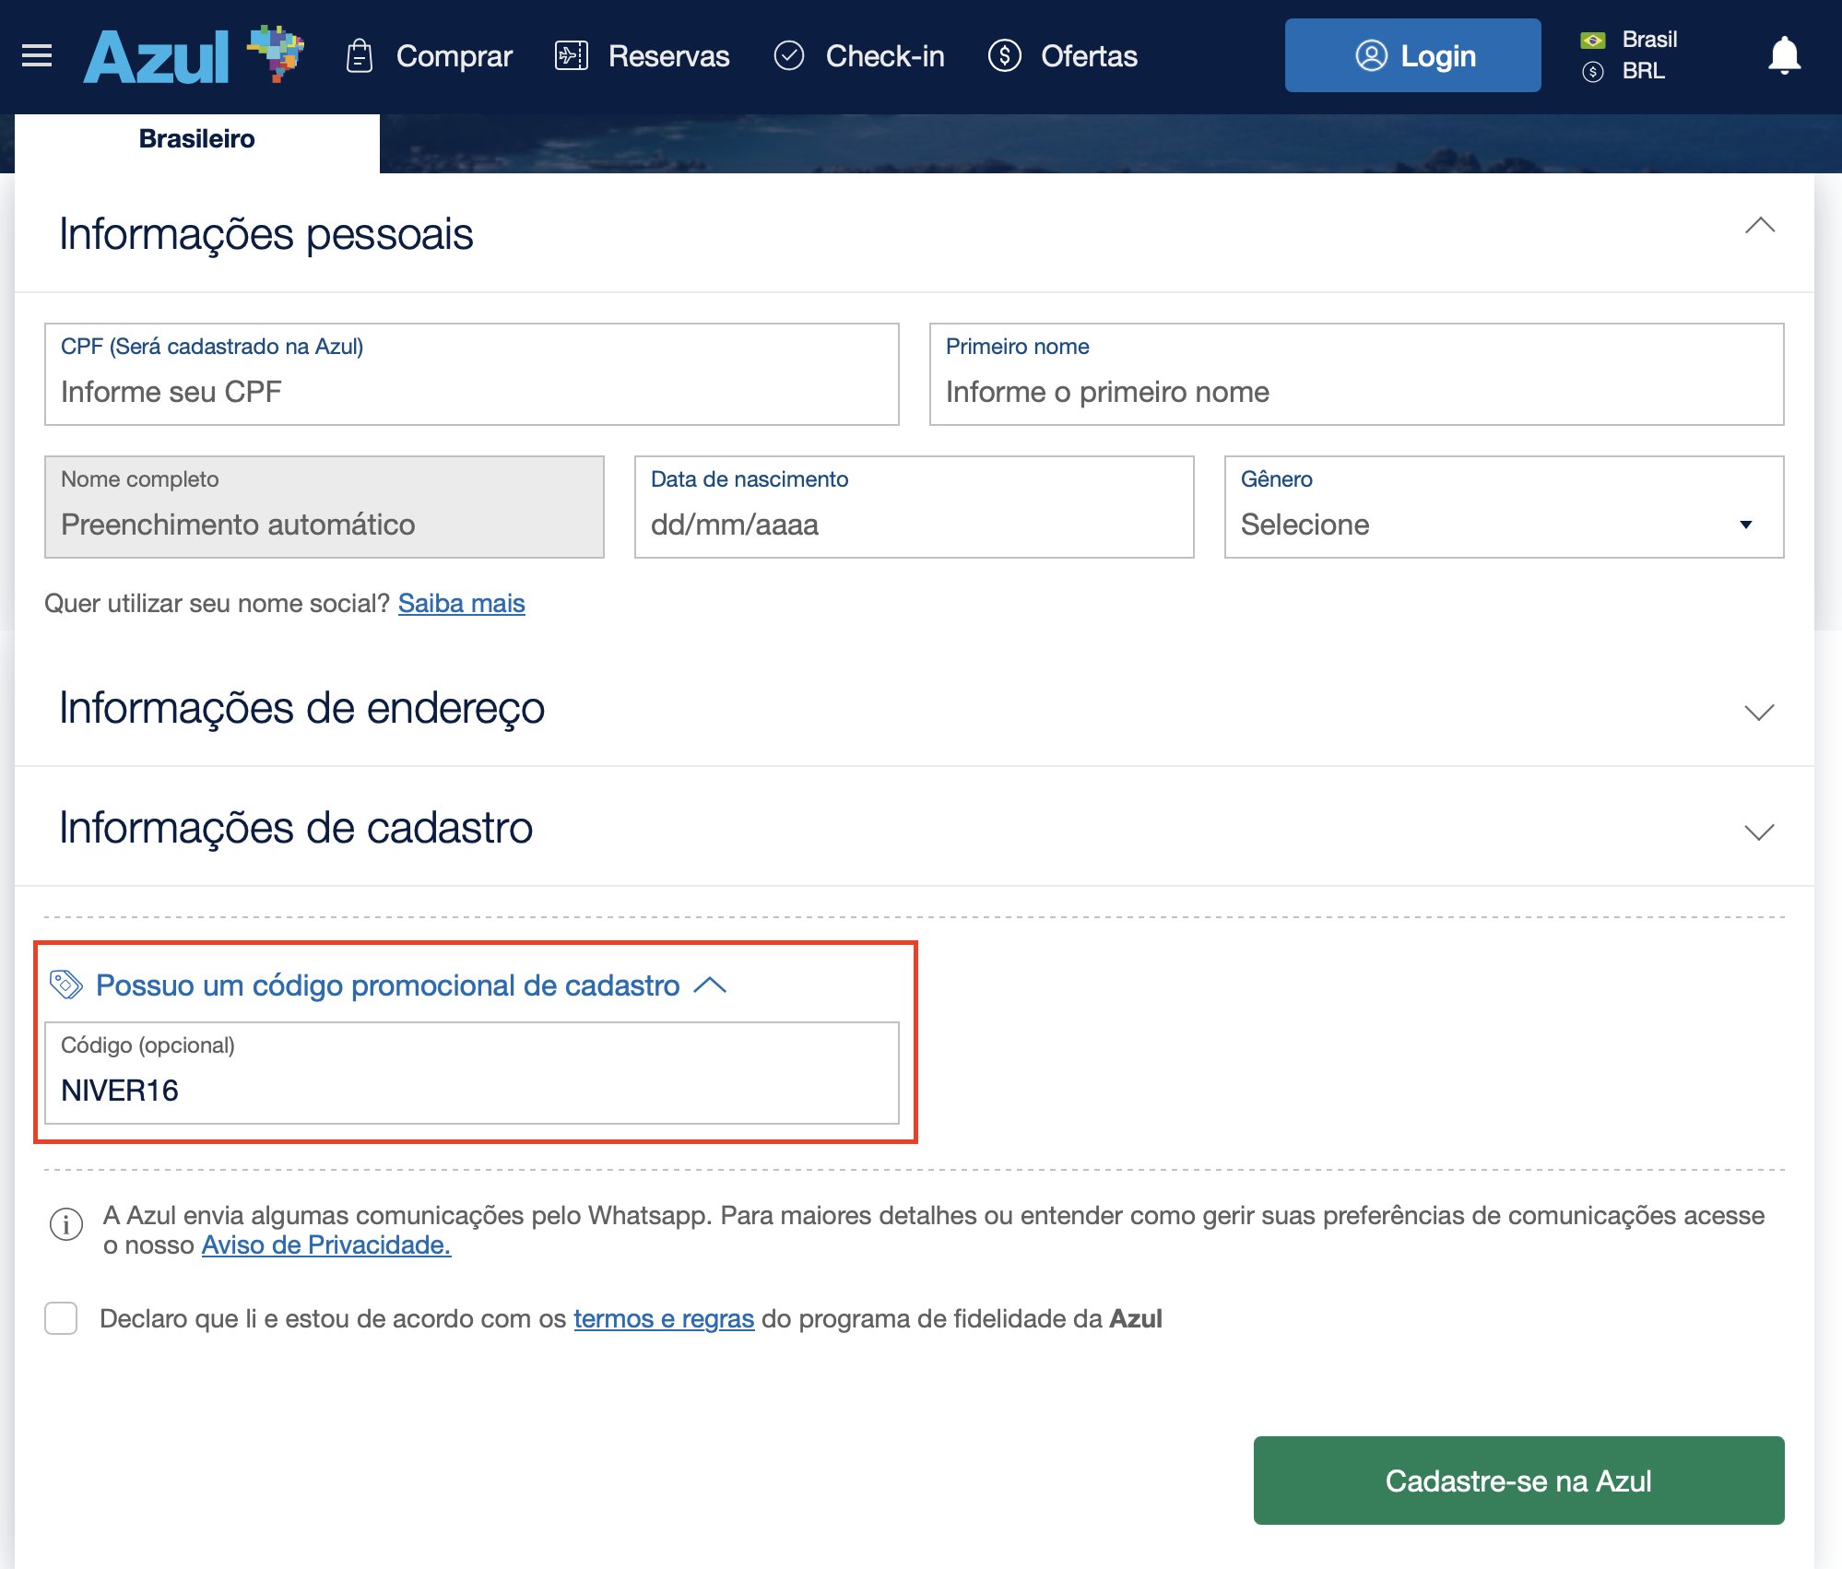Screen dimensions: 1842x1569
Task: Click the CPF input field
Action: pos(472,374)
